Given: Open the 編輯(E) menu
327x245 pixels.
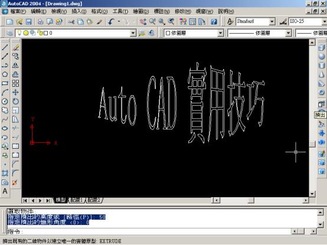Looking at the screenshot, I should point(38,11).
